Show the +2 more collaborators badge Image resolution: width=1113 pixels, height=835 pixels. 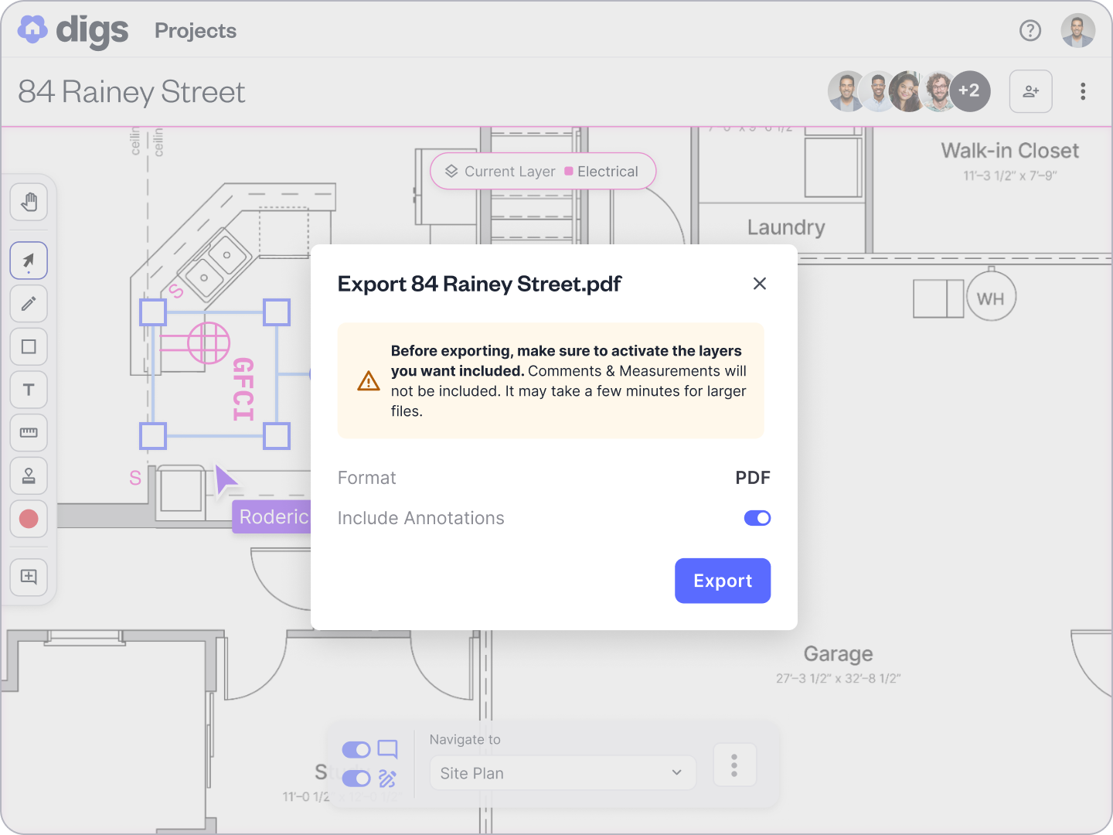[970, 91]
